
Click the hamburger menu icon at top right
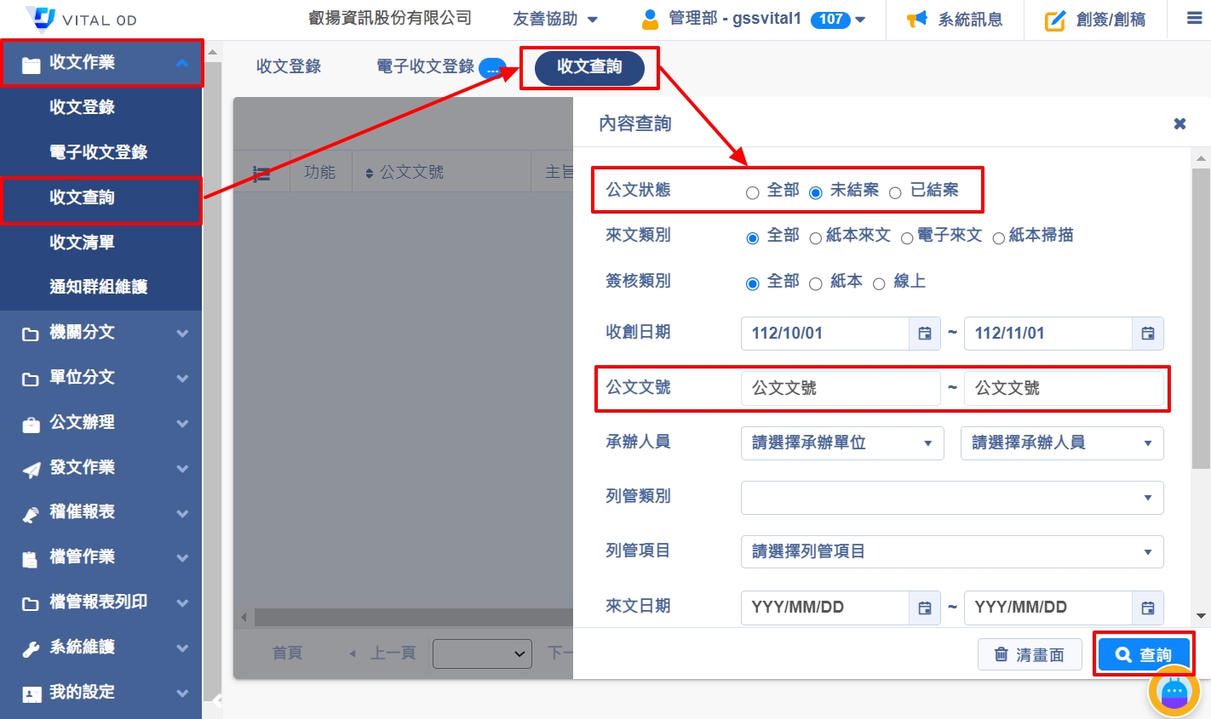point(1194,19)
